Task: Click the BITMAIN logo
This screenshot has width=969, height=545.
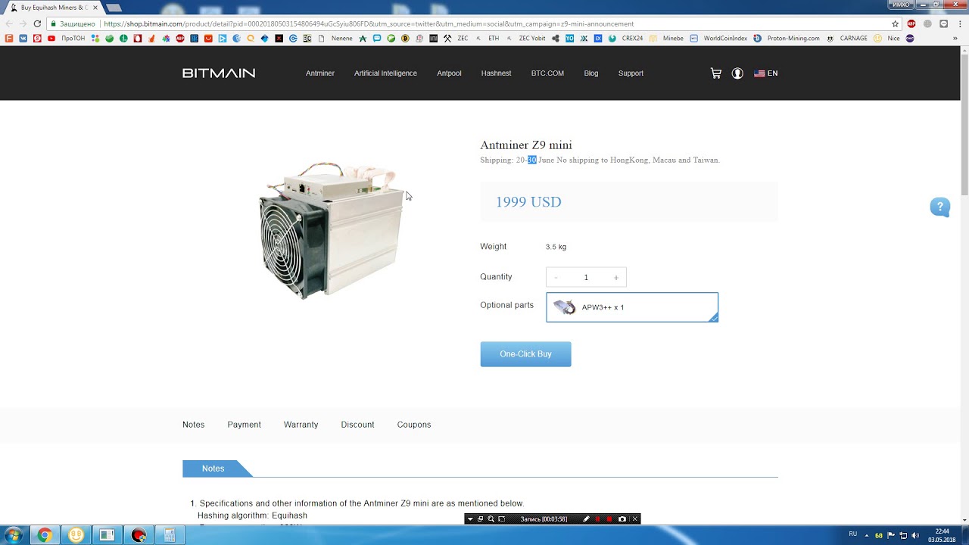Action: 219,73
